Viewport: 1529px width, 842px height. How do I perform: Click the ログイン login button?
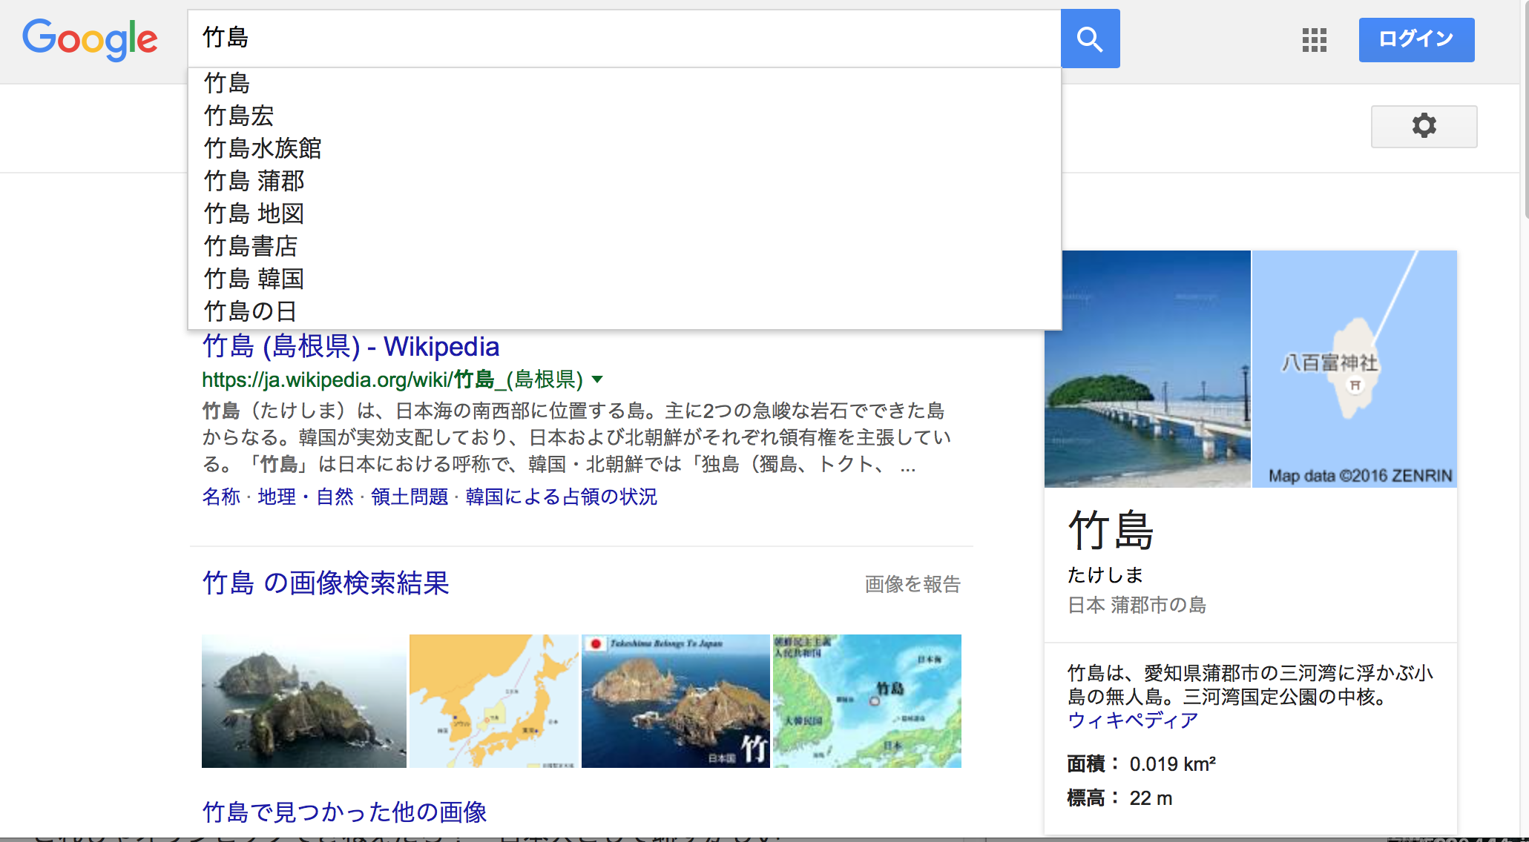(1415, 39)
